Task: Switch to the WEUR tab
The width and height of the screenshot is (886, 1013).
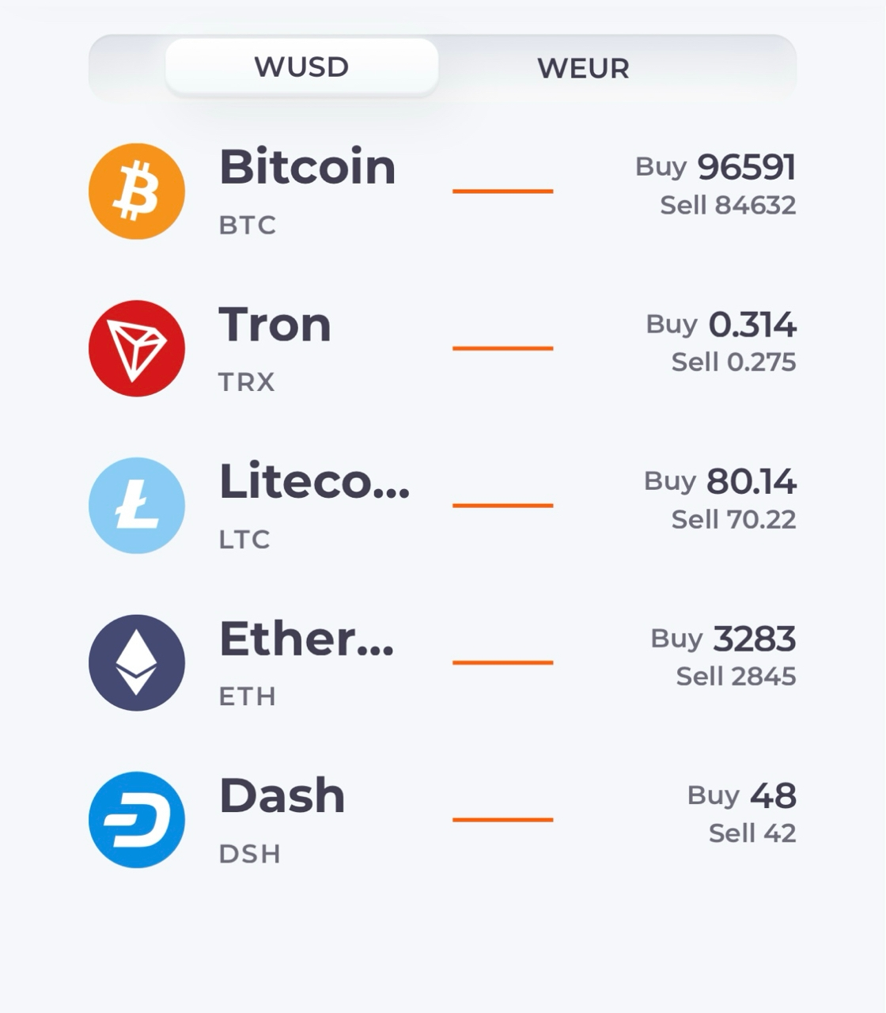Action: click(x=581, y=68)
